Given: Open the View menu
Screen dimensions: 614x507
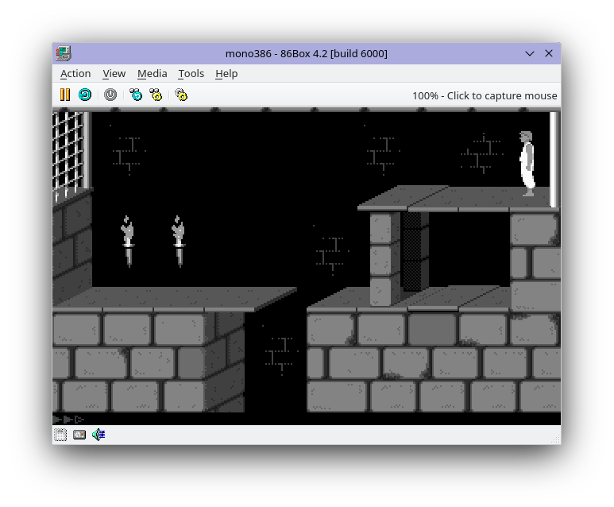Looking at the screenshot, I should point(114,74).
